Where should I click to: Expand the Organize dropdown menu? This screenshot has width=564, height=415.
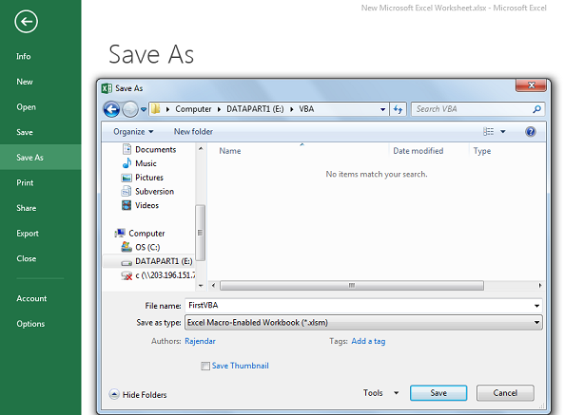(133, 132)
